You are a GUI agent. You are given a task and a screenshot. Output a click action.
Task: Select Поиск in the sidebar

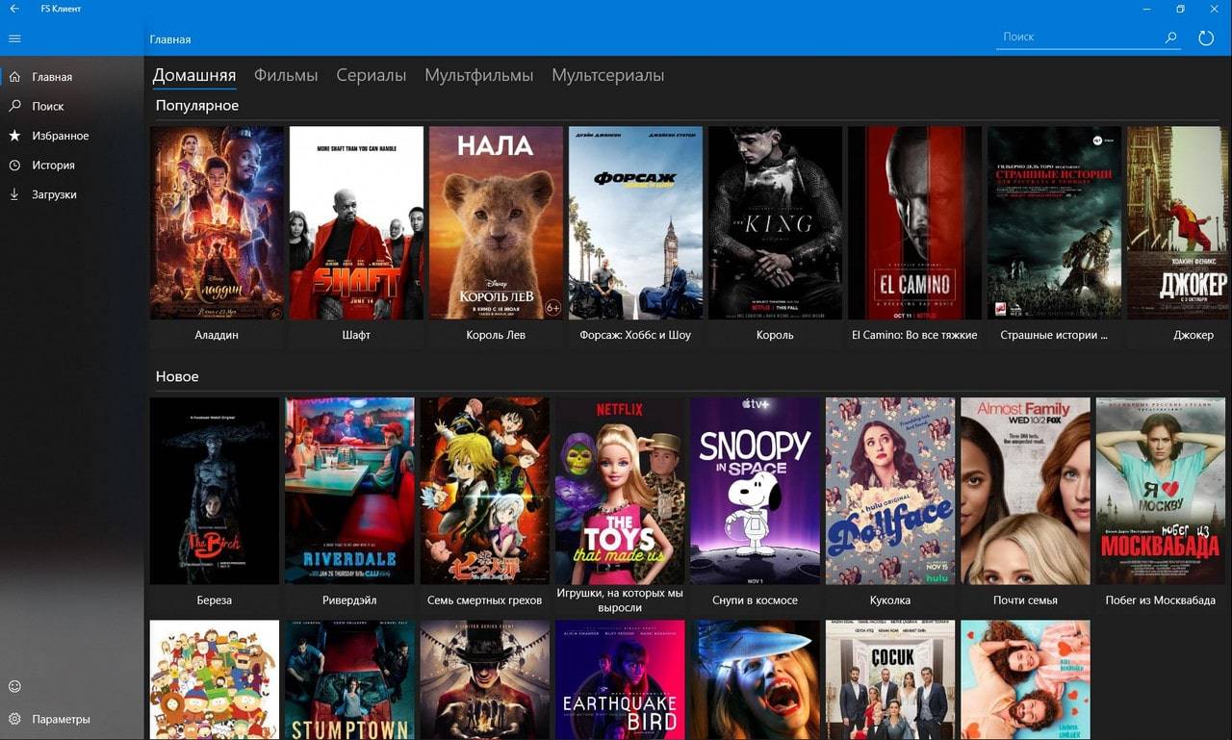47,107
